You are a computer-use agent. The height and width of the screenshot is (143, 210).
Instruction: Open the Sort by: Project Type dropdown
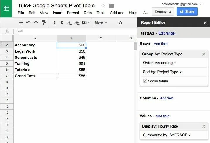(162, 72)
